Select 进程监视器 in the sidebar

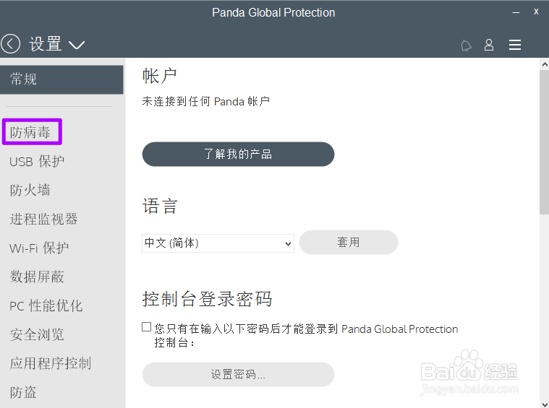pyautogui.click(x=44, y=220)
